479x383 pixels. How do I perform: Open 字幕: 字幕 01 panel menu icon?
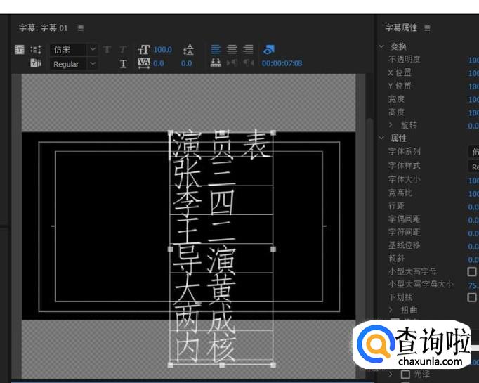tap(81, 28)
